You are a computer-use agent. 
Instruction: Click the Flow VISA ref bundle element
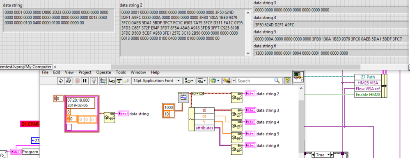[368, 89]
